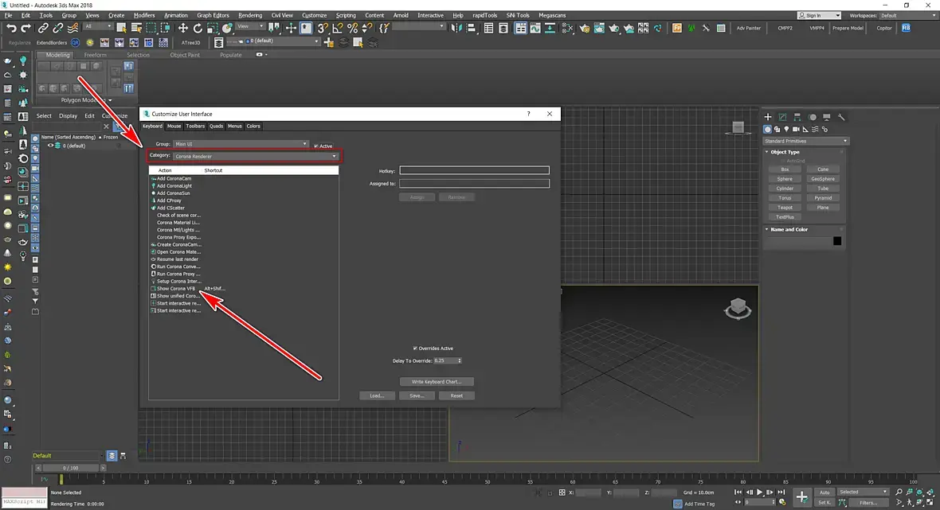
Task: Activate Select and Move tool
Action: 183,28
